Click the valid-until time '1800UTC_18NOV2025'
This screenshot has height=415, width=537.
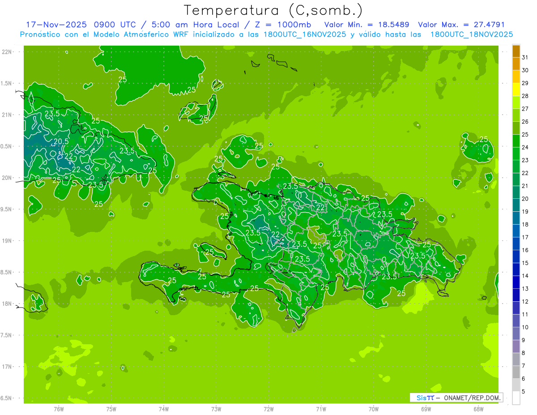[x=472, y=34]
